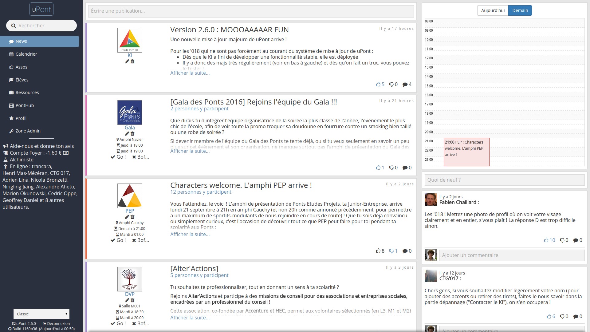Toggle 'Go !' for Alter'Actions event
The height and width of the screenshot is (332, 590).
click(118, 323)
